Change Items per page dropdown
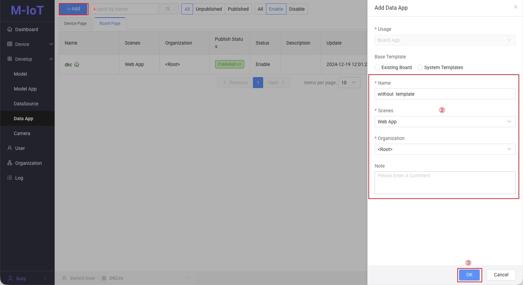523x285 pixels. [x=349, y=83]
